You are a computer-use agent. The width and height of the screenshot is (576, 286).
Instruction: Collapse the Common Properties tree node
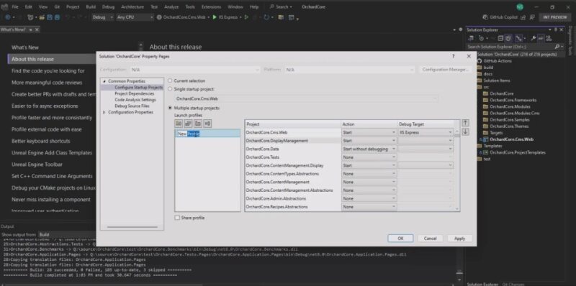pyautogui.click(x=104, y=81)
